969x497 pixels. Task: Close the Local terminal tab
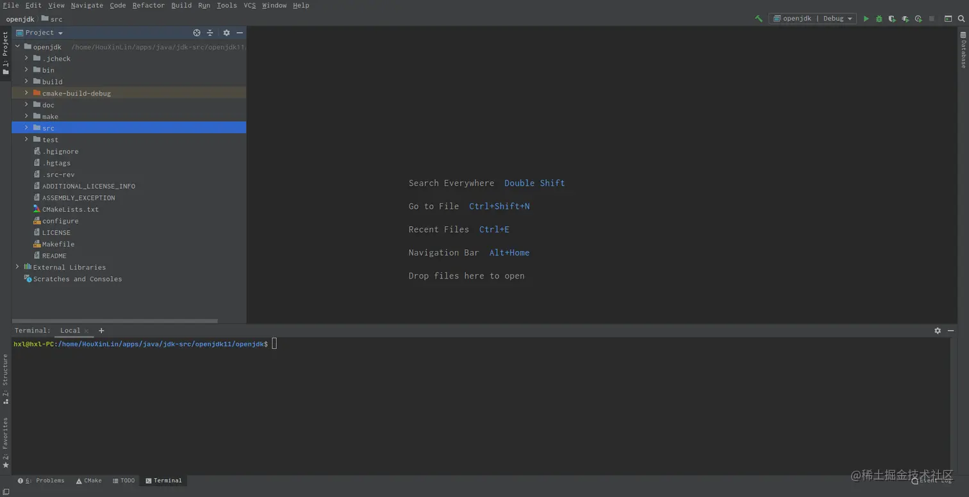click(87, 331)
